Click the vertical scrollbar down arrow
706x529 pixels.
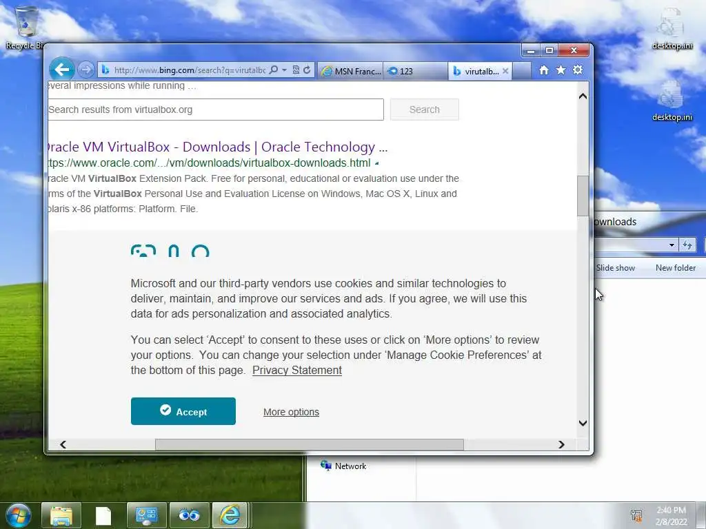(583, 423)
